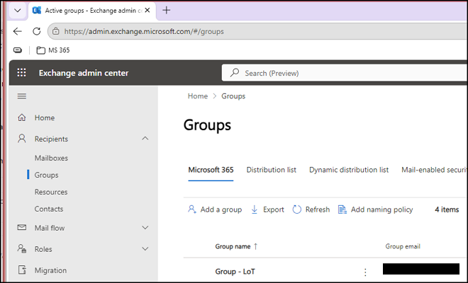Expand the Roles section chevron

(x=145, y=249)
